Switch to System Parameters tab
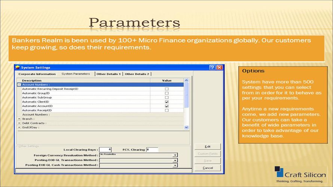The width and height of the screenshot is (333, 187). click(76, 74)
